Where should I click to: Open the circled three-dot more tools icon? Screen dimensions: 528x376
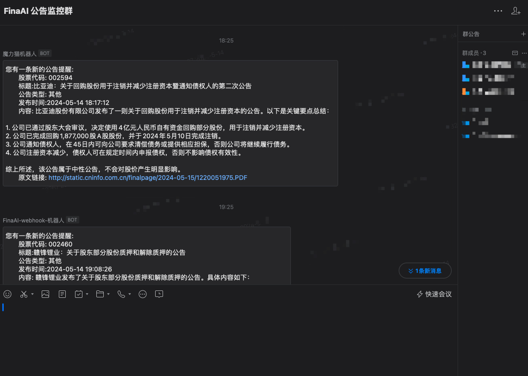143,294
